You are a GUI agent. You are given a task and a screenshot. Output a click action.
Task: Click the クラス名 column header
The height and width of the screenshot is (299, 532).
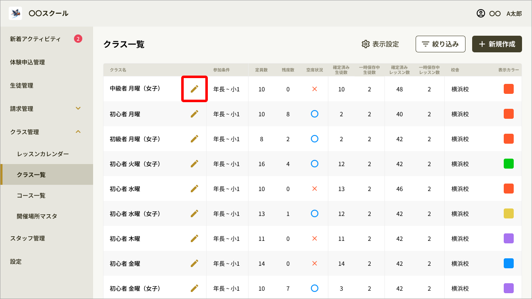pyautogui.click(x=118, y=70)
